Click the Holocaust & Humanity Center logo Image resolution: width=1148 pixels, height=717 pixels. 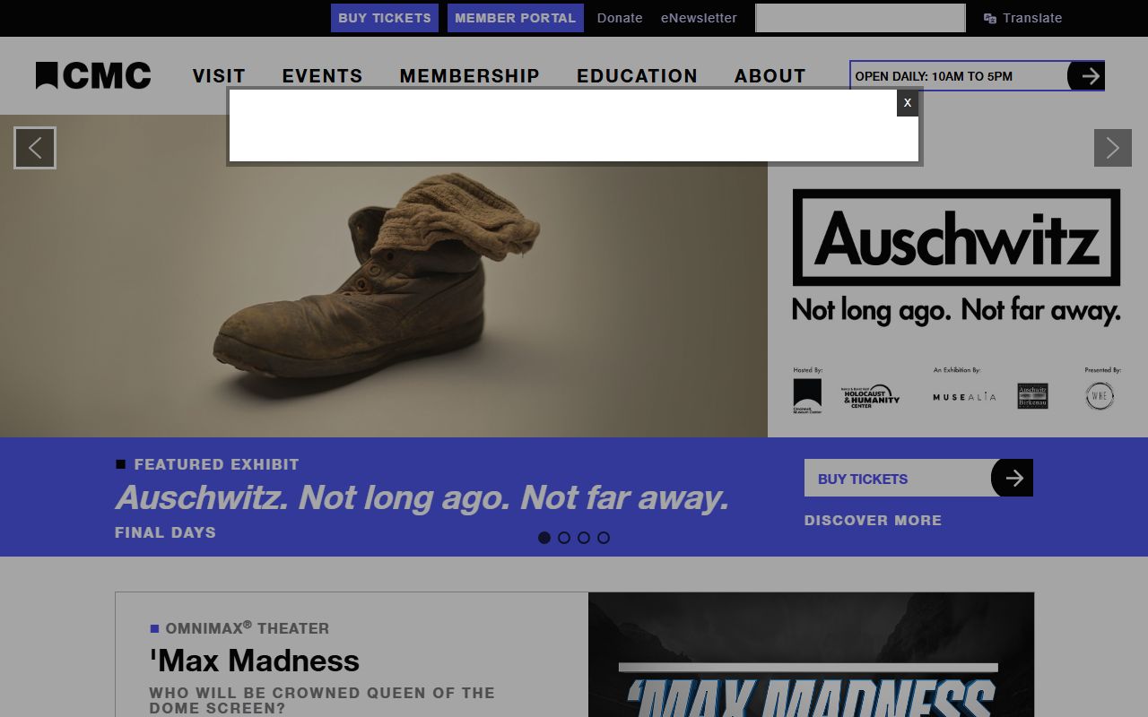[x=870, y=396]
